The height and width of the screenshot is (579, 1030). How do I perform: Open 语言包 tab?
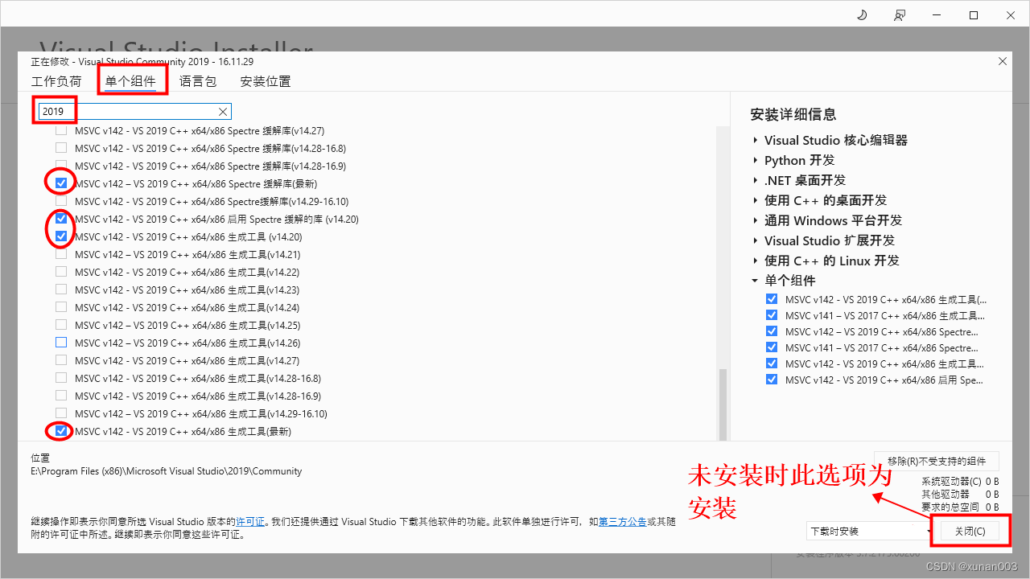198,81
